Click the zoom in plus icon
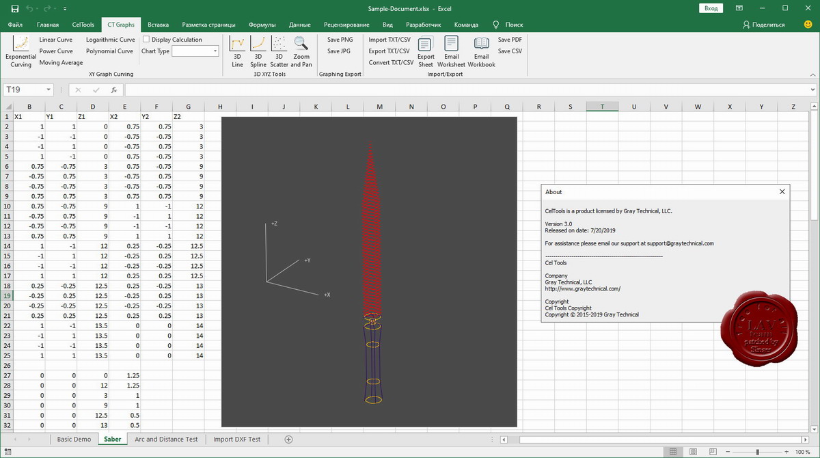Image resolution: width=820 pixels, height=458 pixels. point(786,452)
